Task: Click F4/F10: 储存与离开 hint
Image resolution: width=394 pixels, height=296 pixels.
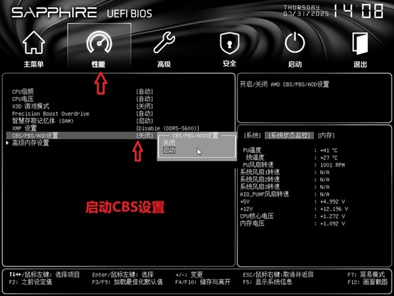Action: [x=203, y=282]
